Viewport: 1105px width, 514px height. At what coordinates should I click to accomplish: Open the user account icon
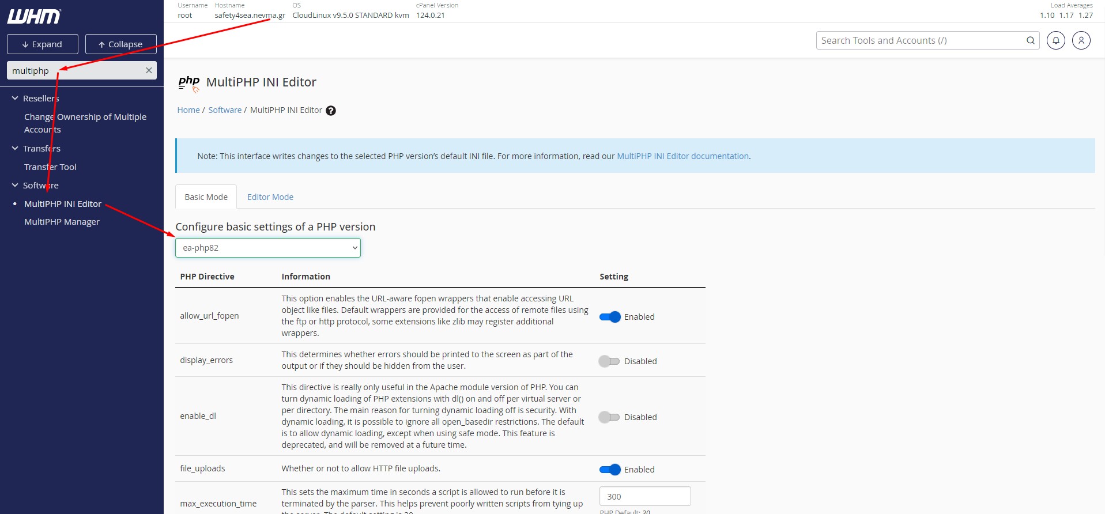tap(1081, 40)
